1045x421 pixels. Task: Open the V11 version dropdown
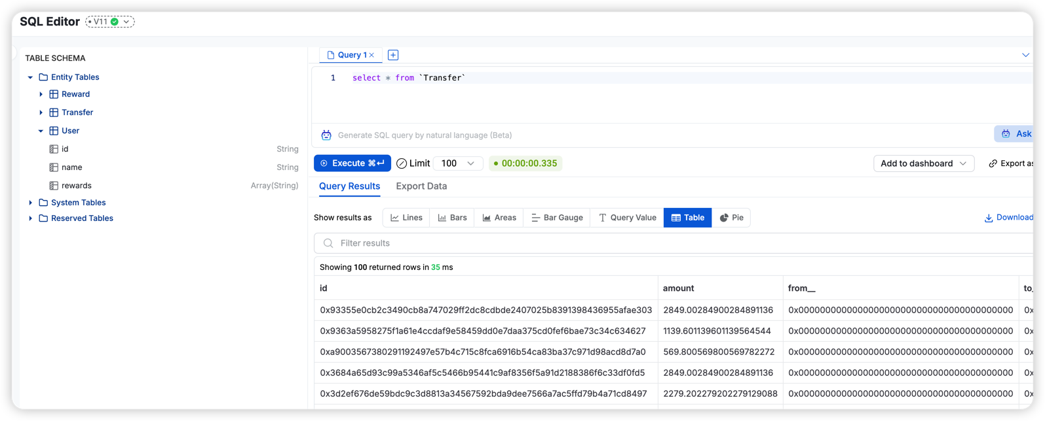click(x=110, y=22)
